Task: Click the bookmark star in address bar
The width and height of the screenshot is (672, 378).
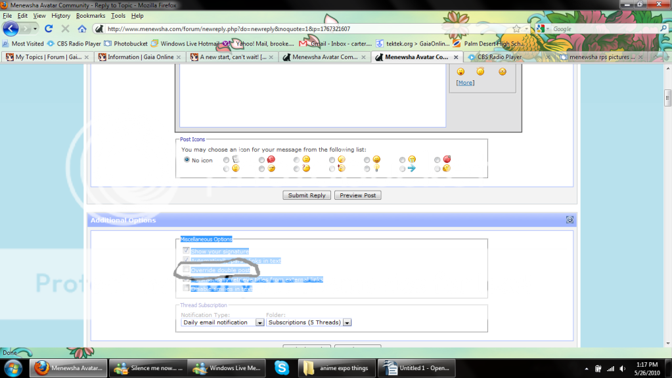Action: click(516, 29)
